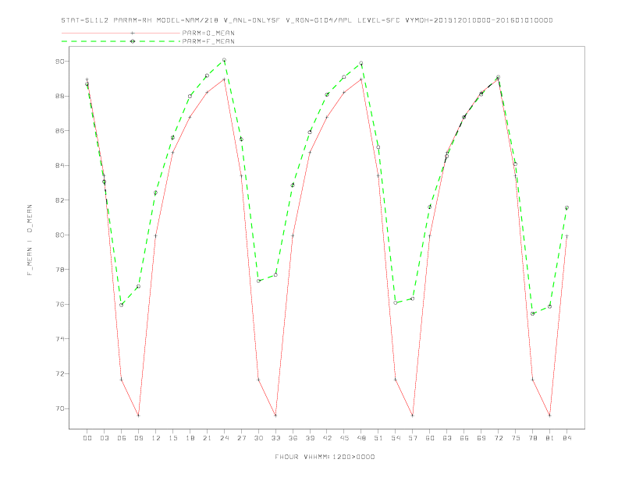Click x-axis tick label 60
Viewport: 618px width, 477px height.
pyautogui.click(x=430, y=438)
